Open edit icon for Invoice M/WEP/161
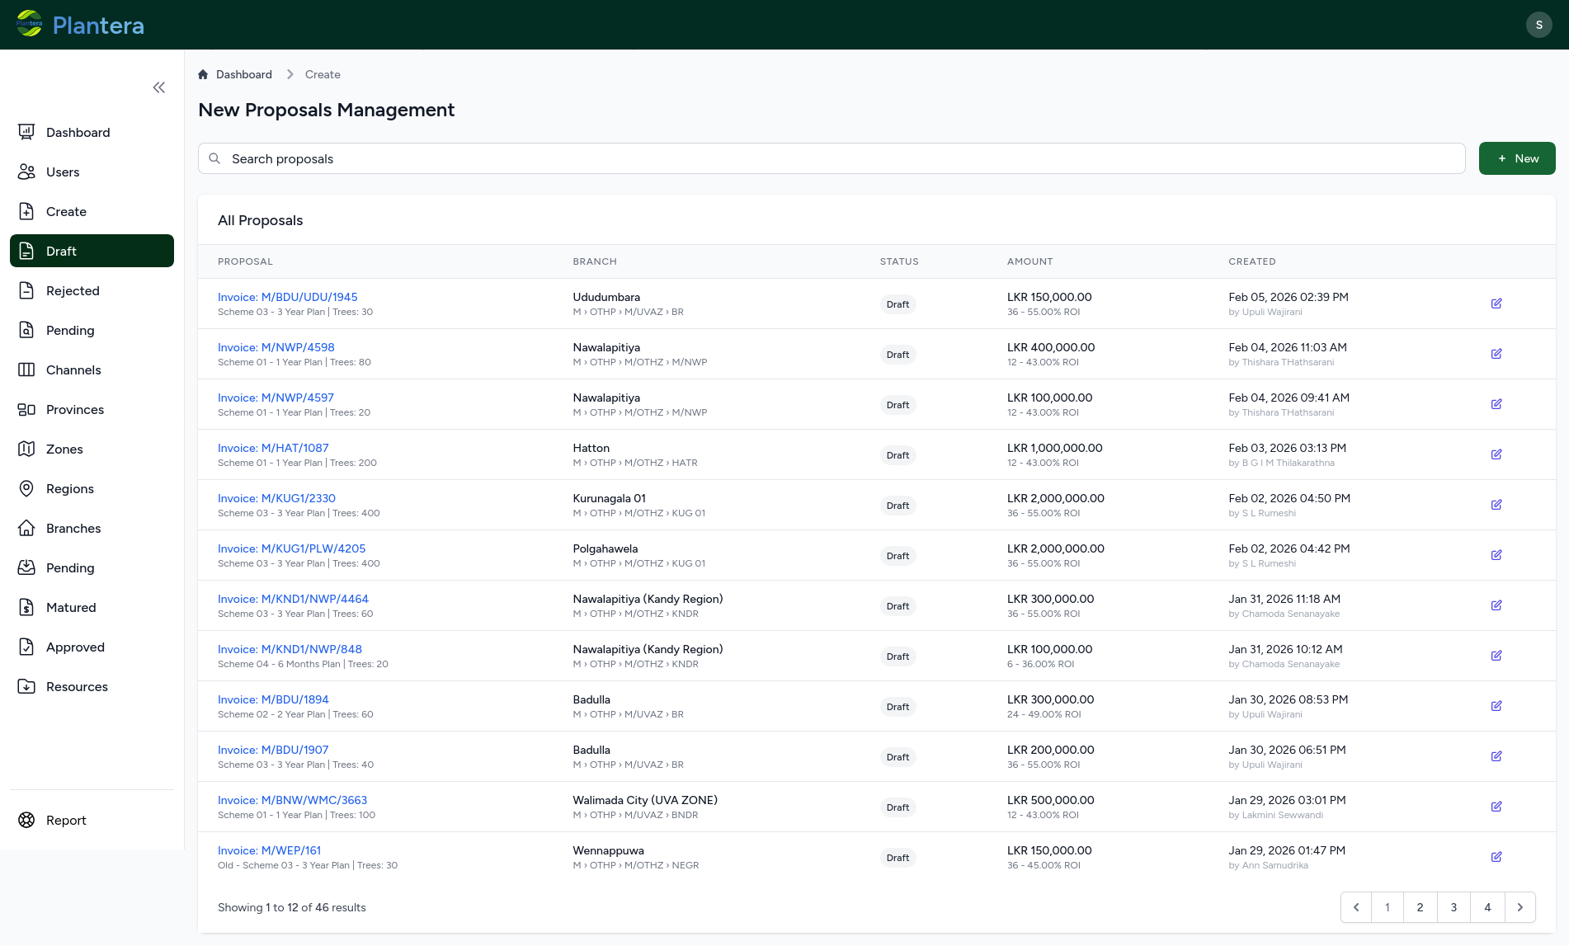The width and height of the screenshot is (1569, 946). tap(1496, 857)
